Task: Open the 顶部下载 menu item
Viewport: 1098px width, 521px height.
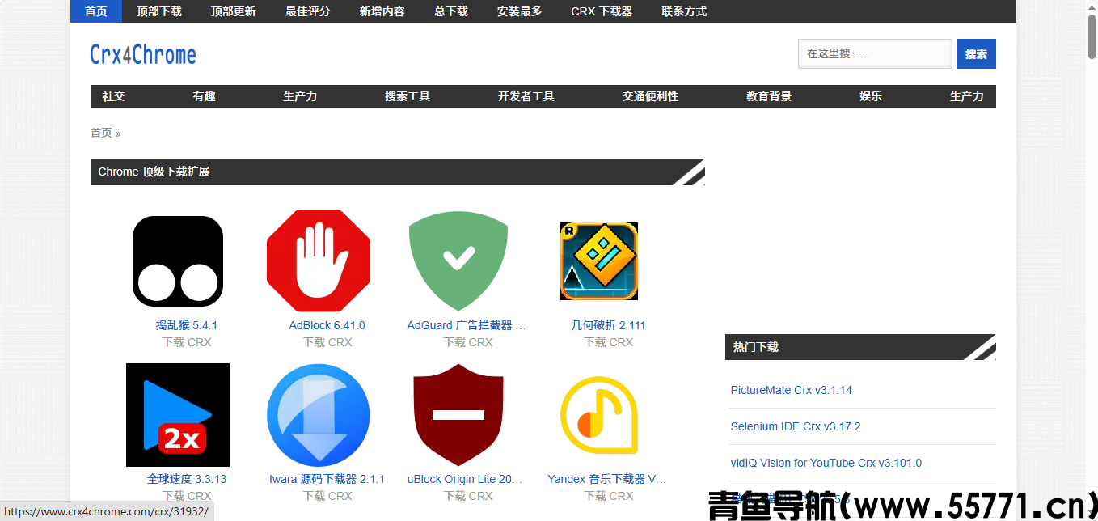Action: point(159,11)
